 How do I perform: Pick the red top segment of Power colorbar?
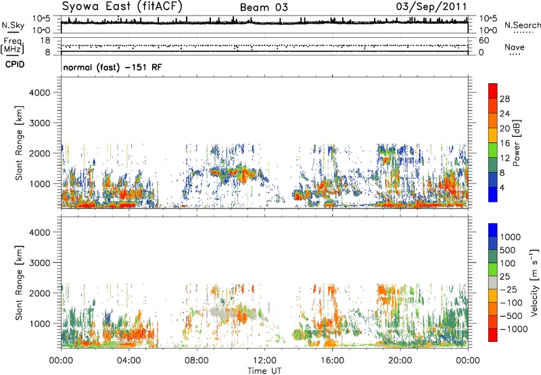tap(493, 91)
